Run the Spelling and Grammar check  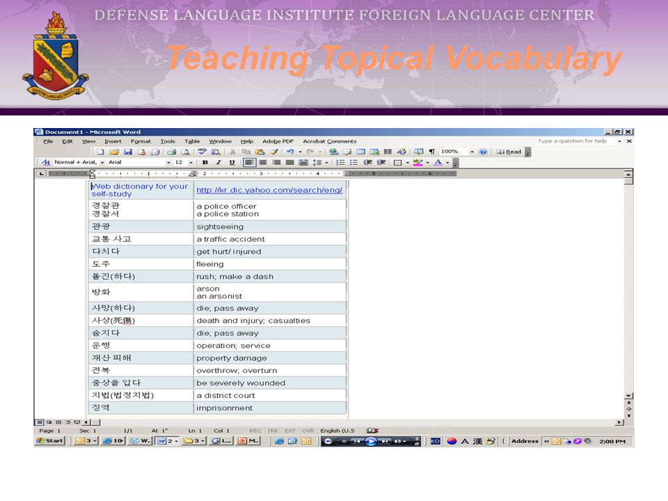[202, 152]
